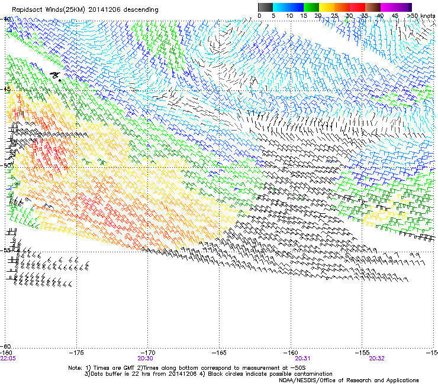Click the -155 longitude axis label

coord(362,353)
